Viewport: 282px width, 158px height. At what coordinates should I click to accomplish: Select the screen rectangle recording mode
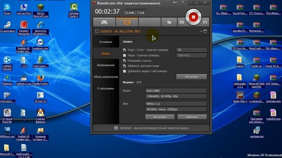tap(127, 22)
